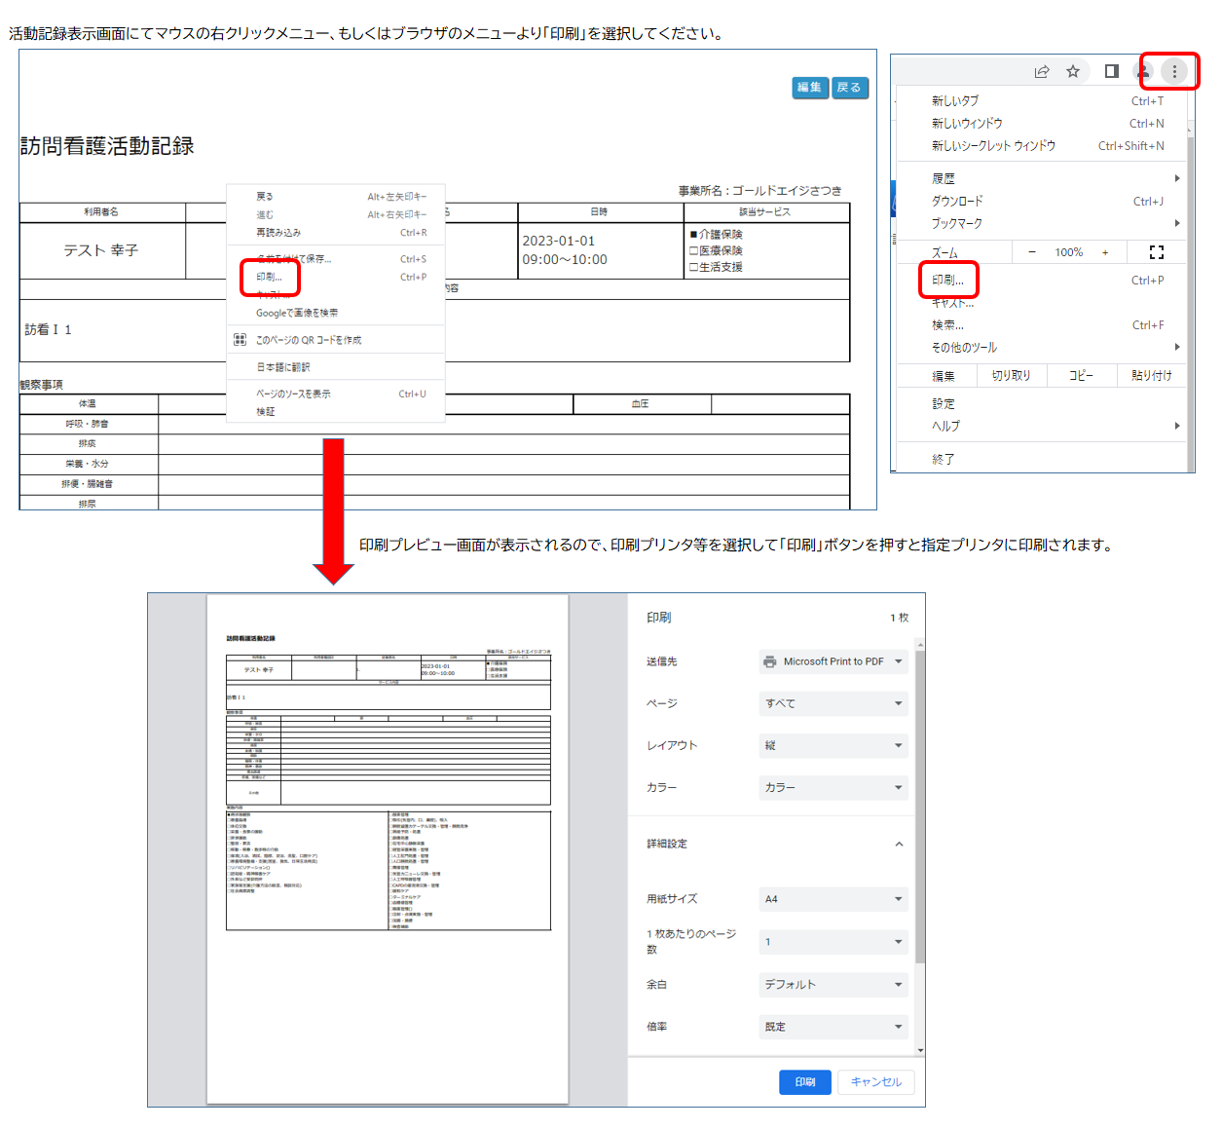Screen dimensions: 1222x1129
Task: Click the user profile avatar icon
Action: coord(1144,71)
